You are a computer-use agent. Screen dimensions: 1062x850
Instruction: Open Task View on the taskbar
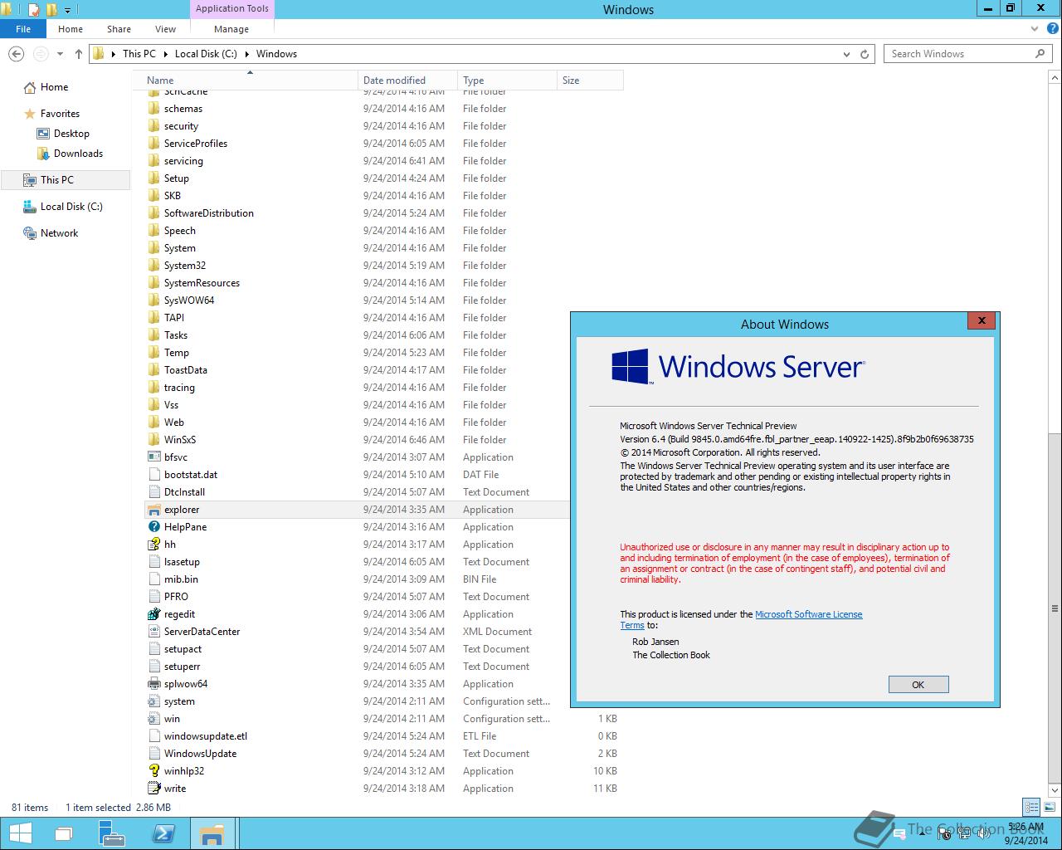pyautogui.click(x=65, y=833)
